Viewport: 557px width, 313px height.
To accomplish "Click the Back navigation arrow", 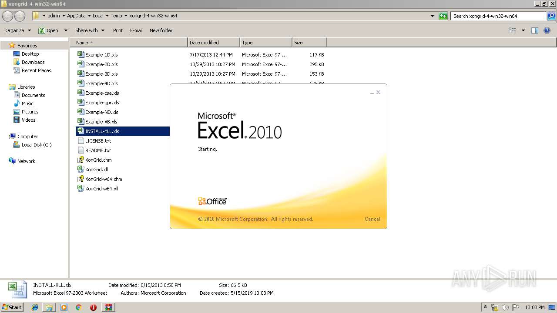I will click(8, 16).
